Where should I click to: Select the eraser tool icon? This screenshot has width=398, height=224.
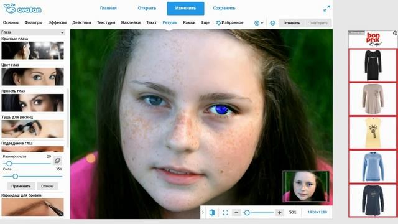(x=57, y=161)
